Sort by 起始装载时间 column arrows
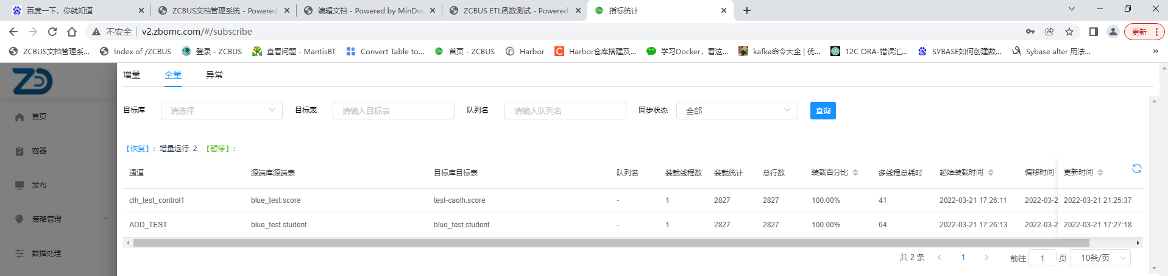1168x276 pixels. [x=991, y=173]
